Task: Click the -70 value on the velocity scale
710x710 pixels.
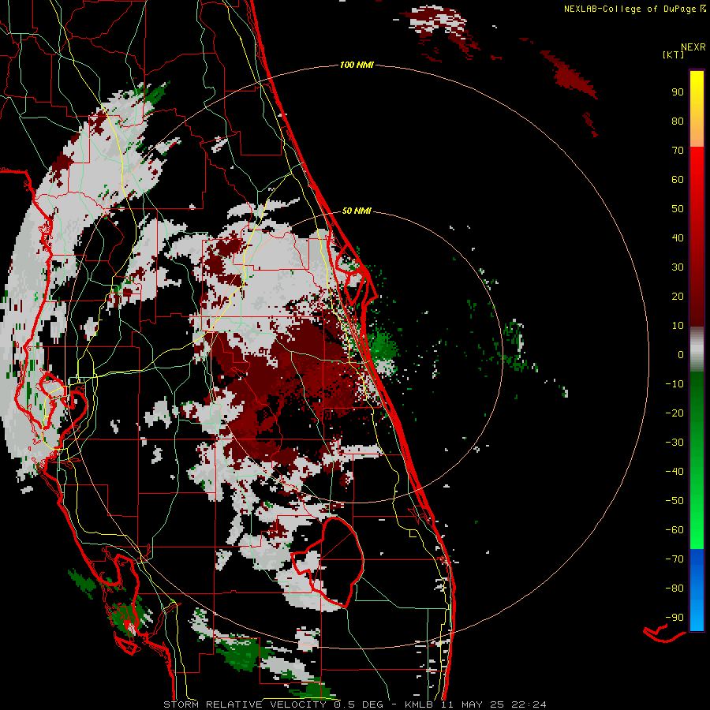Action: pyautogui.click(x=674, y=559)
